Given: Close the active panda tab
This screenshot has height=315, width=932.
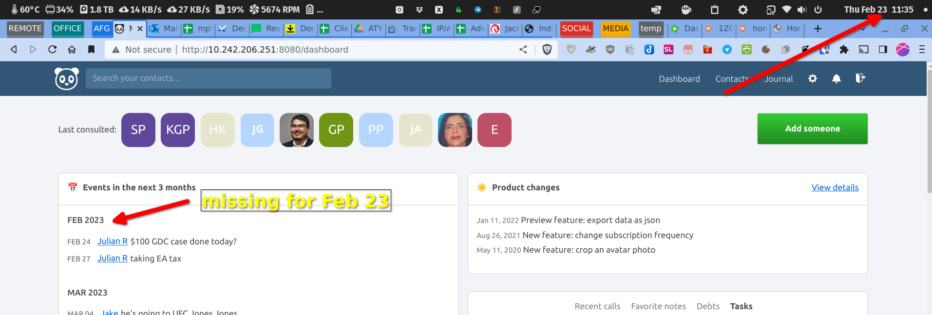Looking at the screenshot, I should pyautogui.click(x=140, y=29).
